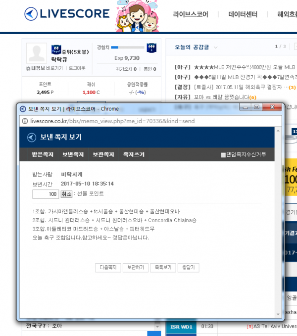The height and width of the screenshot is (336, 297).
Task: Minimize the message popup window
Action: 246,107
